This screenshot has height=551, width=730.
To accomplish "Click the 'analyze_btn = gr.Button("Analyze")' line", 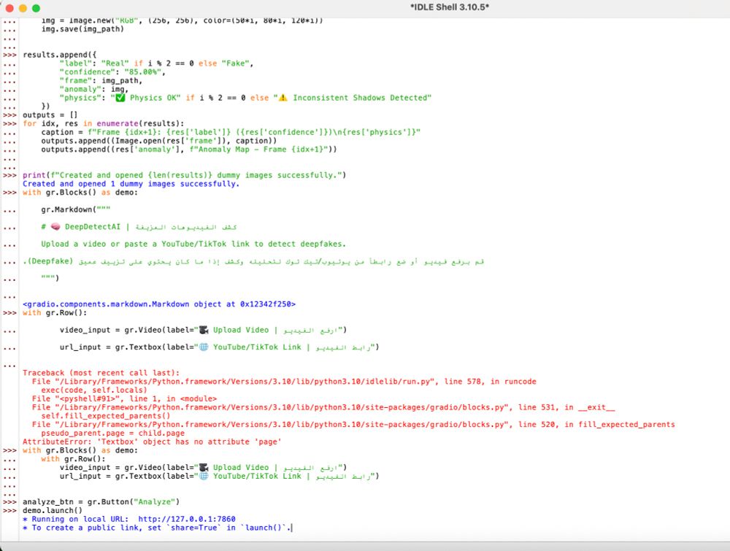I will (x=101, y=501).
